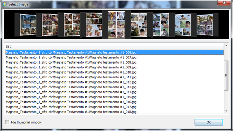Click the scrollbar down arrow
The width and height of the screenshot is (233, 131).
[226, 111]
